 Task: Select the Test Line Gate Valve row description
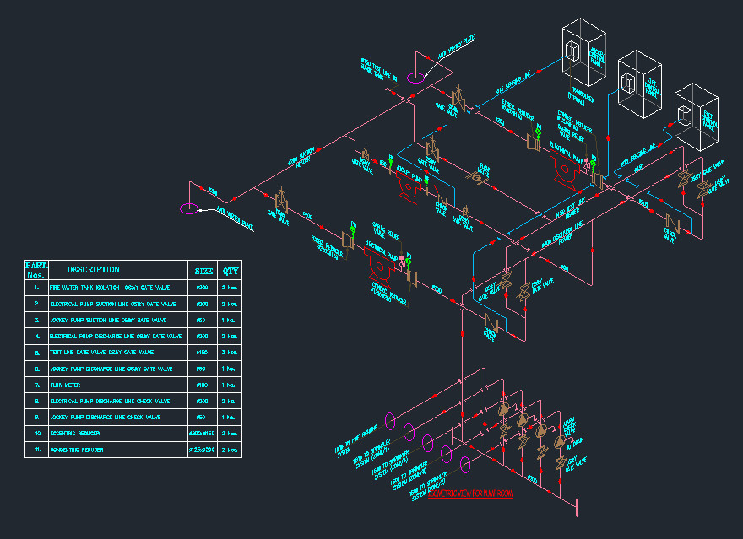pos(102,353)
